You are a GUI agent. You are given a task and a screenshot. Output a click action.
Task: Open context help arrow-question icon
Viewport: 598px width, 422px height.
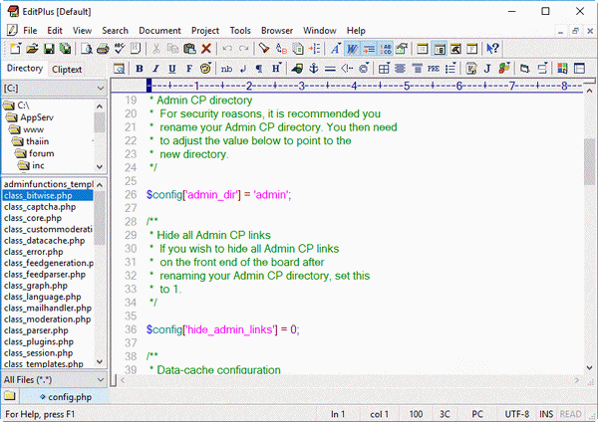[x=493, y=48]
